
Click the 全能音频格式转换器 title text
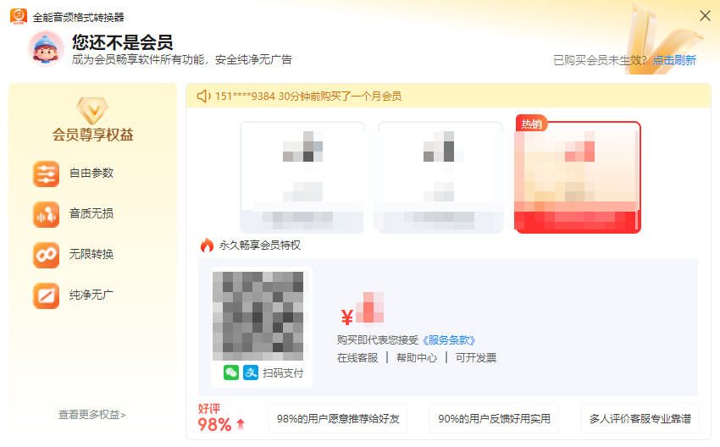[x=79, y=18]
